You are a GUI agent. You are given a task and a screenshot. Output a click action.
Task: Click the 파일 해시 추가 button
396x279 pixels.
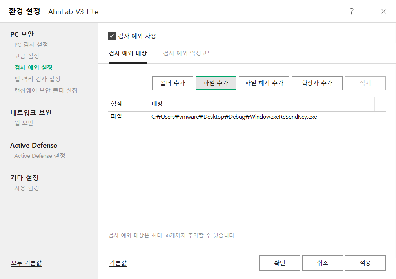click(264, 83)
